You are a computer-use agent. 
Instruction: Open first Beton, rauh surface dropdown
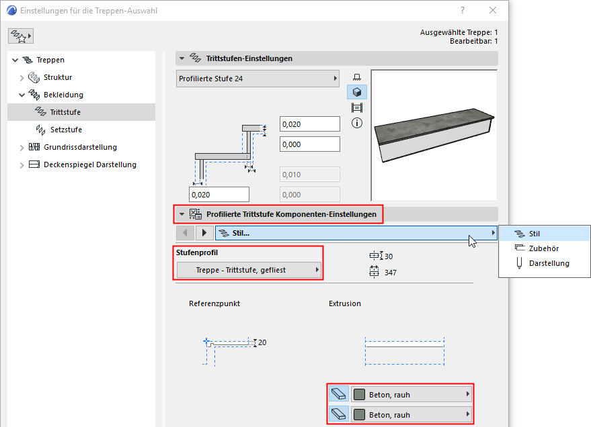click(411, 394)
